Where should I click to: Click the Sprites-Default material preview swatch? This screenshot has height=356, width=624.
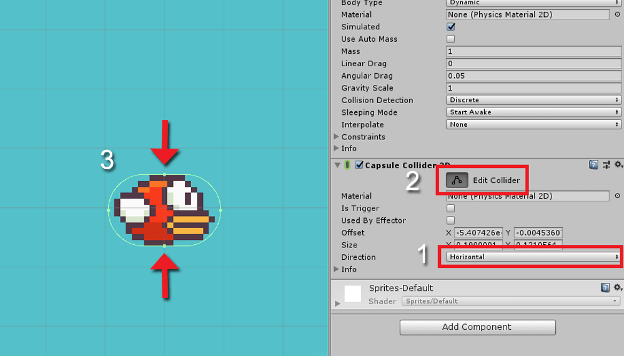(x=352, y=294)
